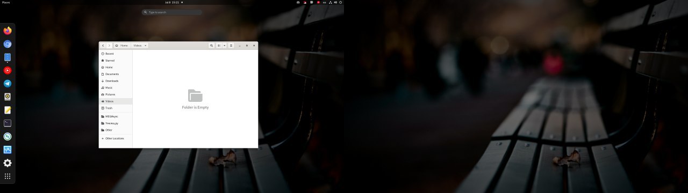Show all applications grid

point(8,176)
